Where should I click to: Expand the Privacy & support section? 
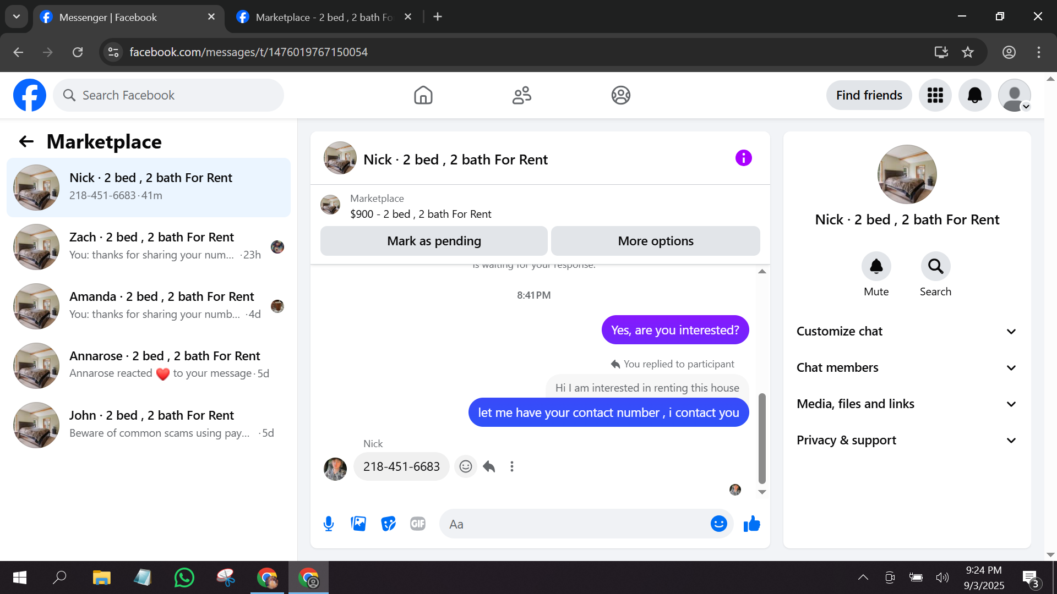coord(907,440)
